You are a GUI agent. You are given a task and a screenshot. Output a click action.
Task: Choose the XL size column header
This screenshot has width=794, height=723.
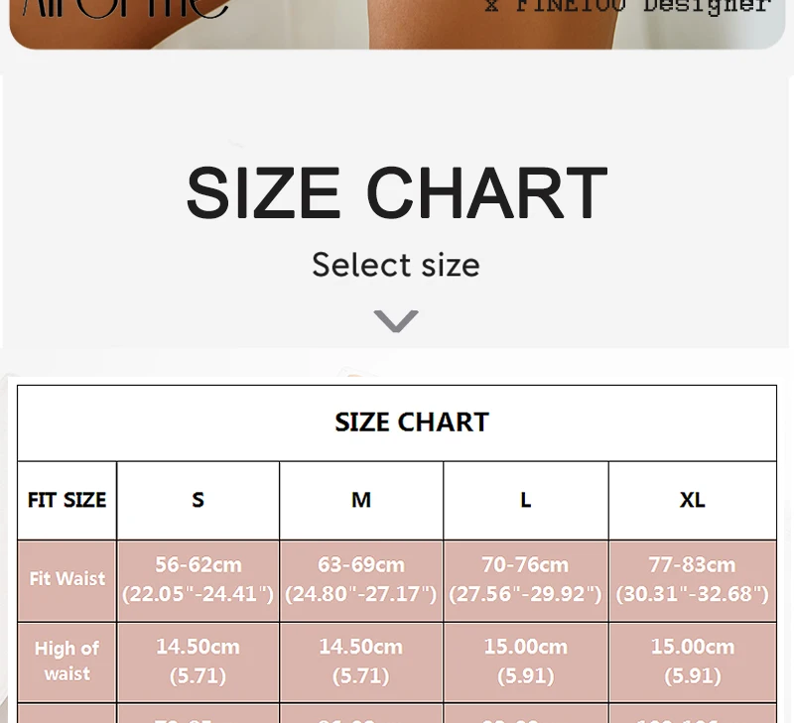692,500
